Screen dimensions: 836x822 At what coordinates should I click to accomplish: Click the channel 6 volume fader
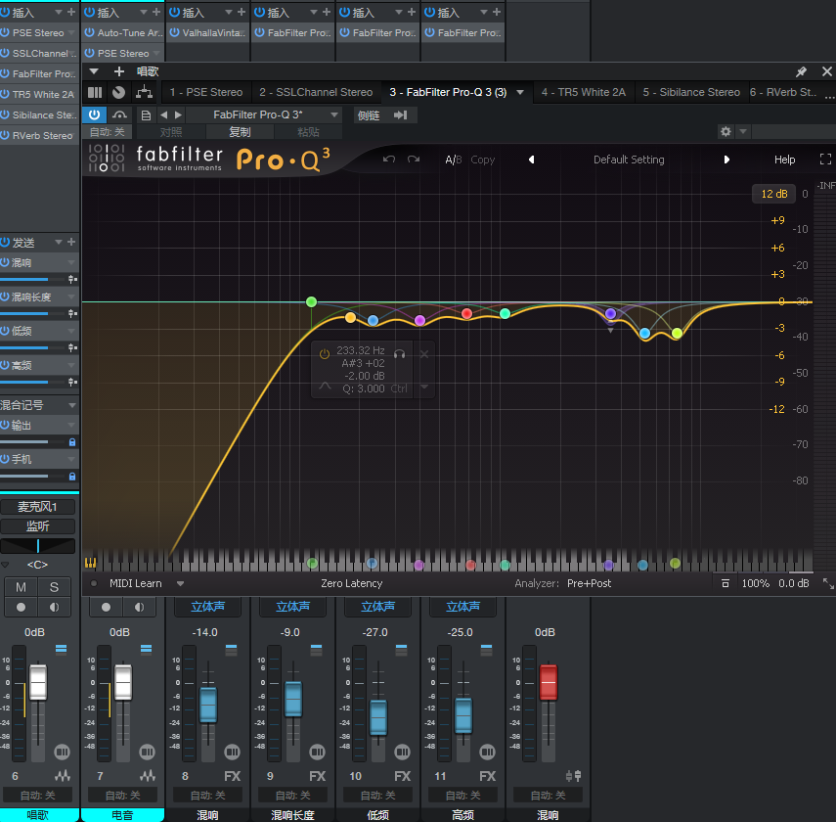(x=38, y=682)
